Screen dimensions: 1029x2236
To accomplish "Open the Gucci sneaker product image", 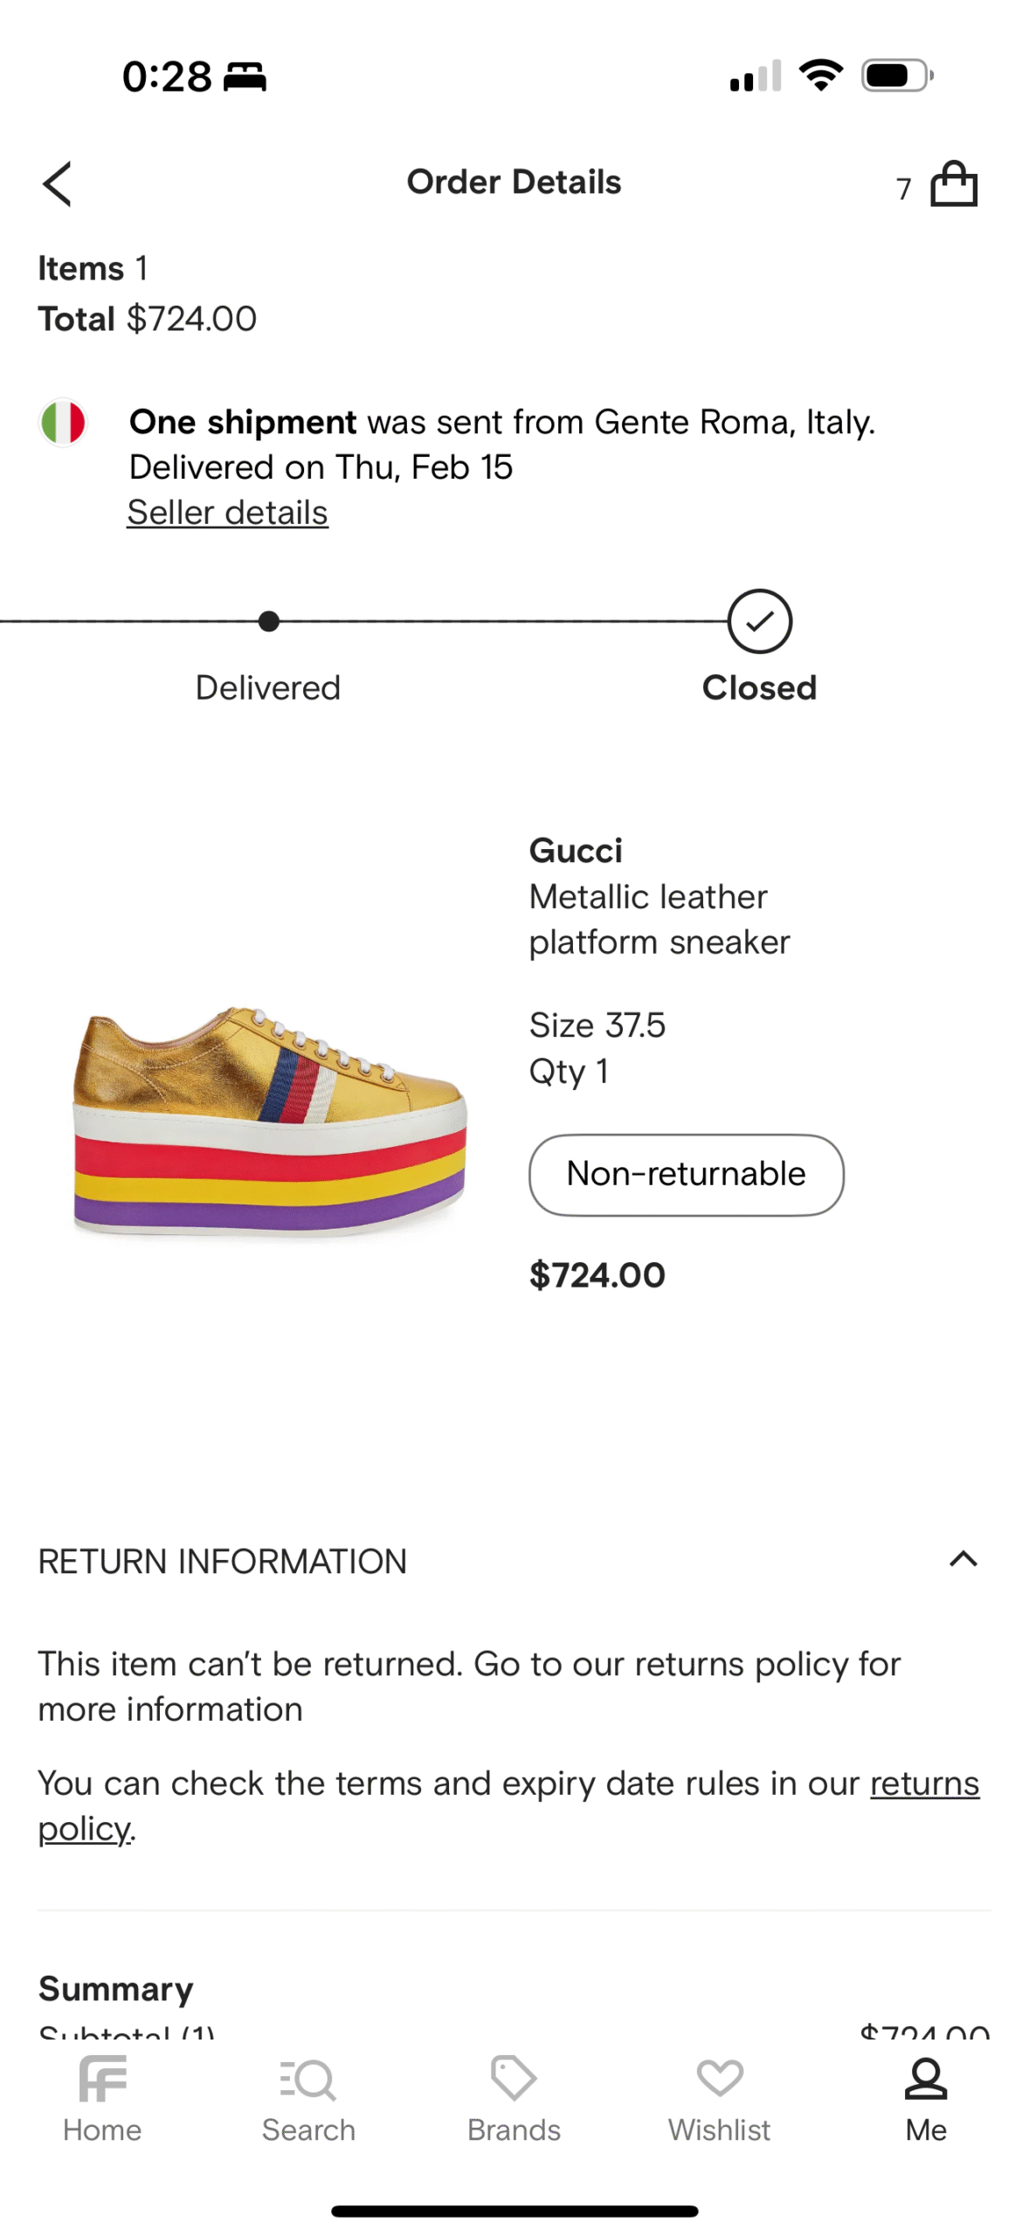I will (x=270, y=1121).
